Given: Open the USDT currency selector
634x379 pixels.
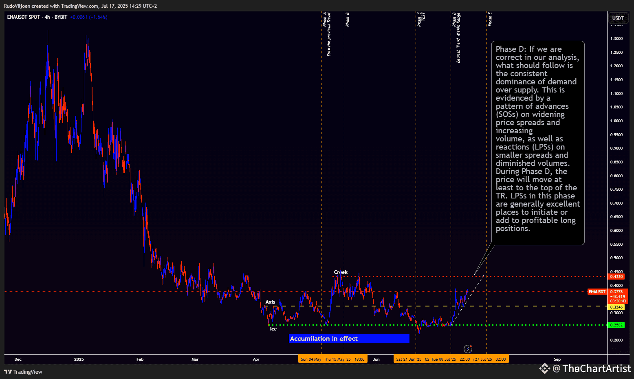Looking at the screenshot, I should pyautogui.click(x=618, y=18).
